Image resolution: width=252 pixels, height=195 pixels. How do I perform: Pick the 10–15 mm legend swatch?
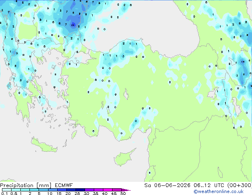52,190
